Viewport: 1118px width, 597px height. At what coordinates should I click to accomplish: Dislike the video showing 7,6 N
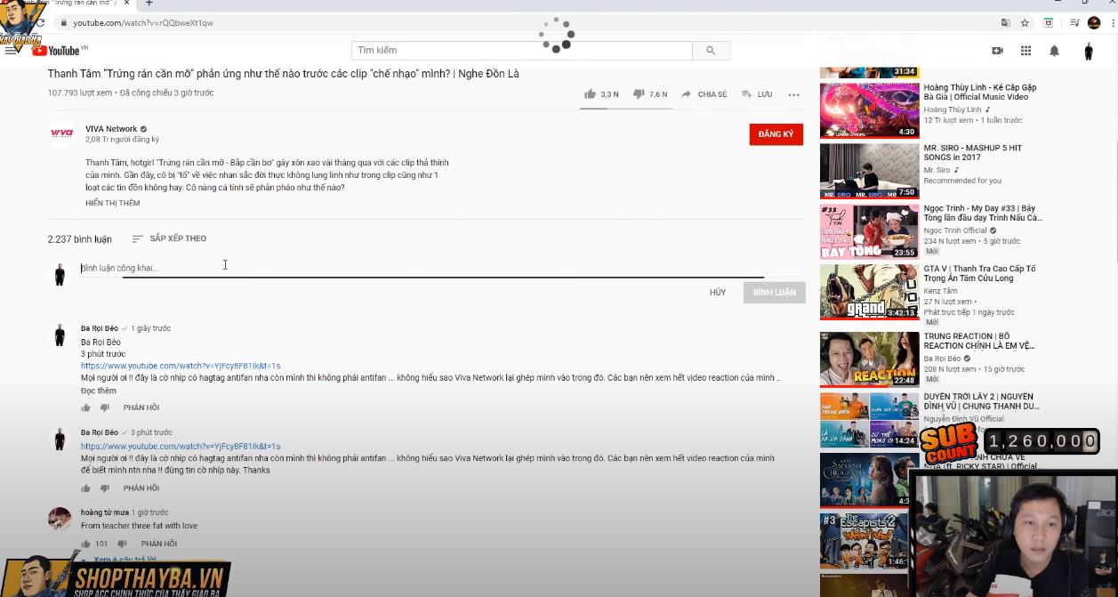coord(650,93)
